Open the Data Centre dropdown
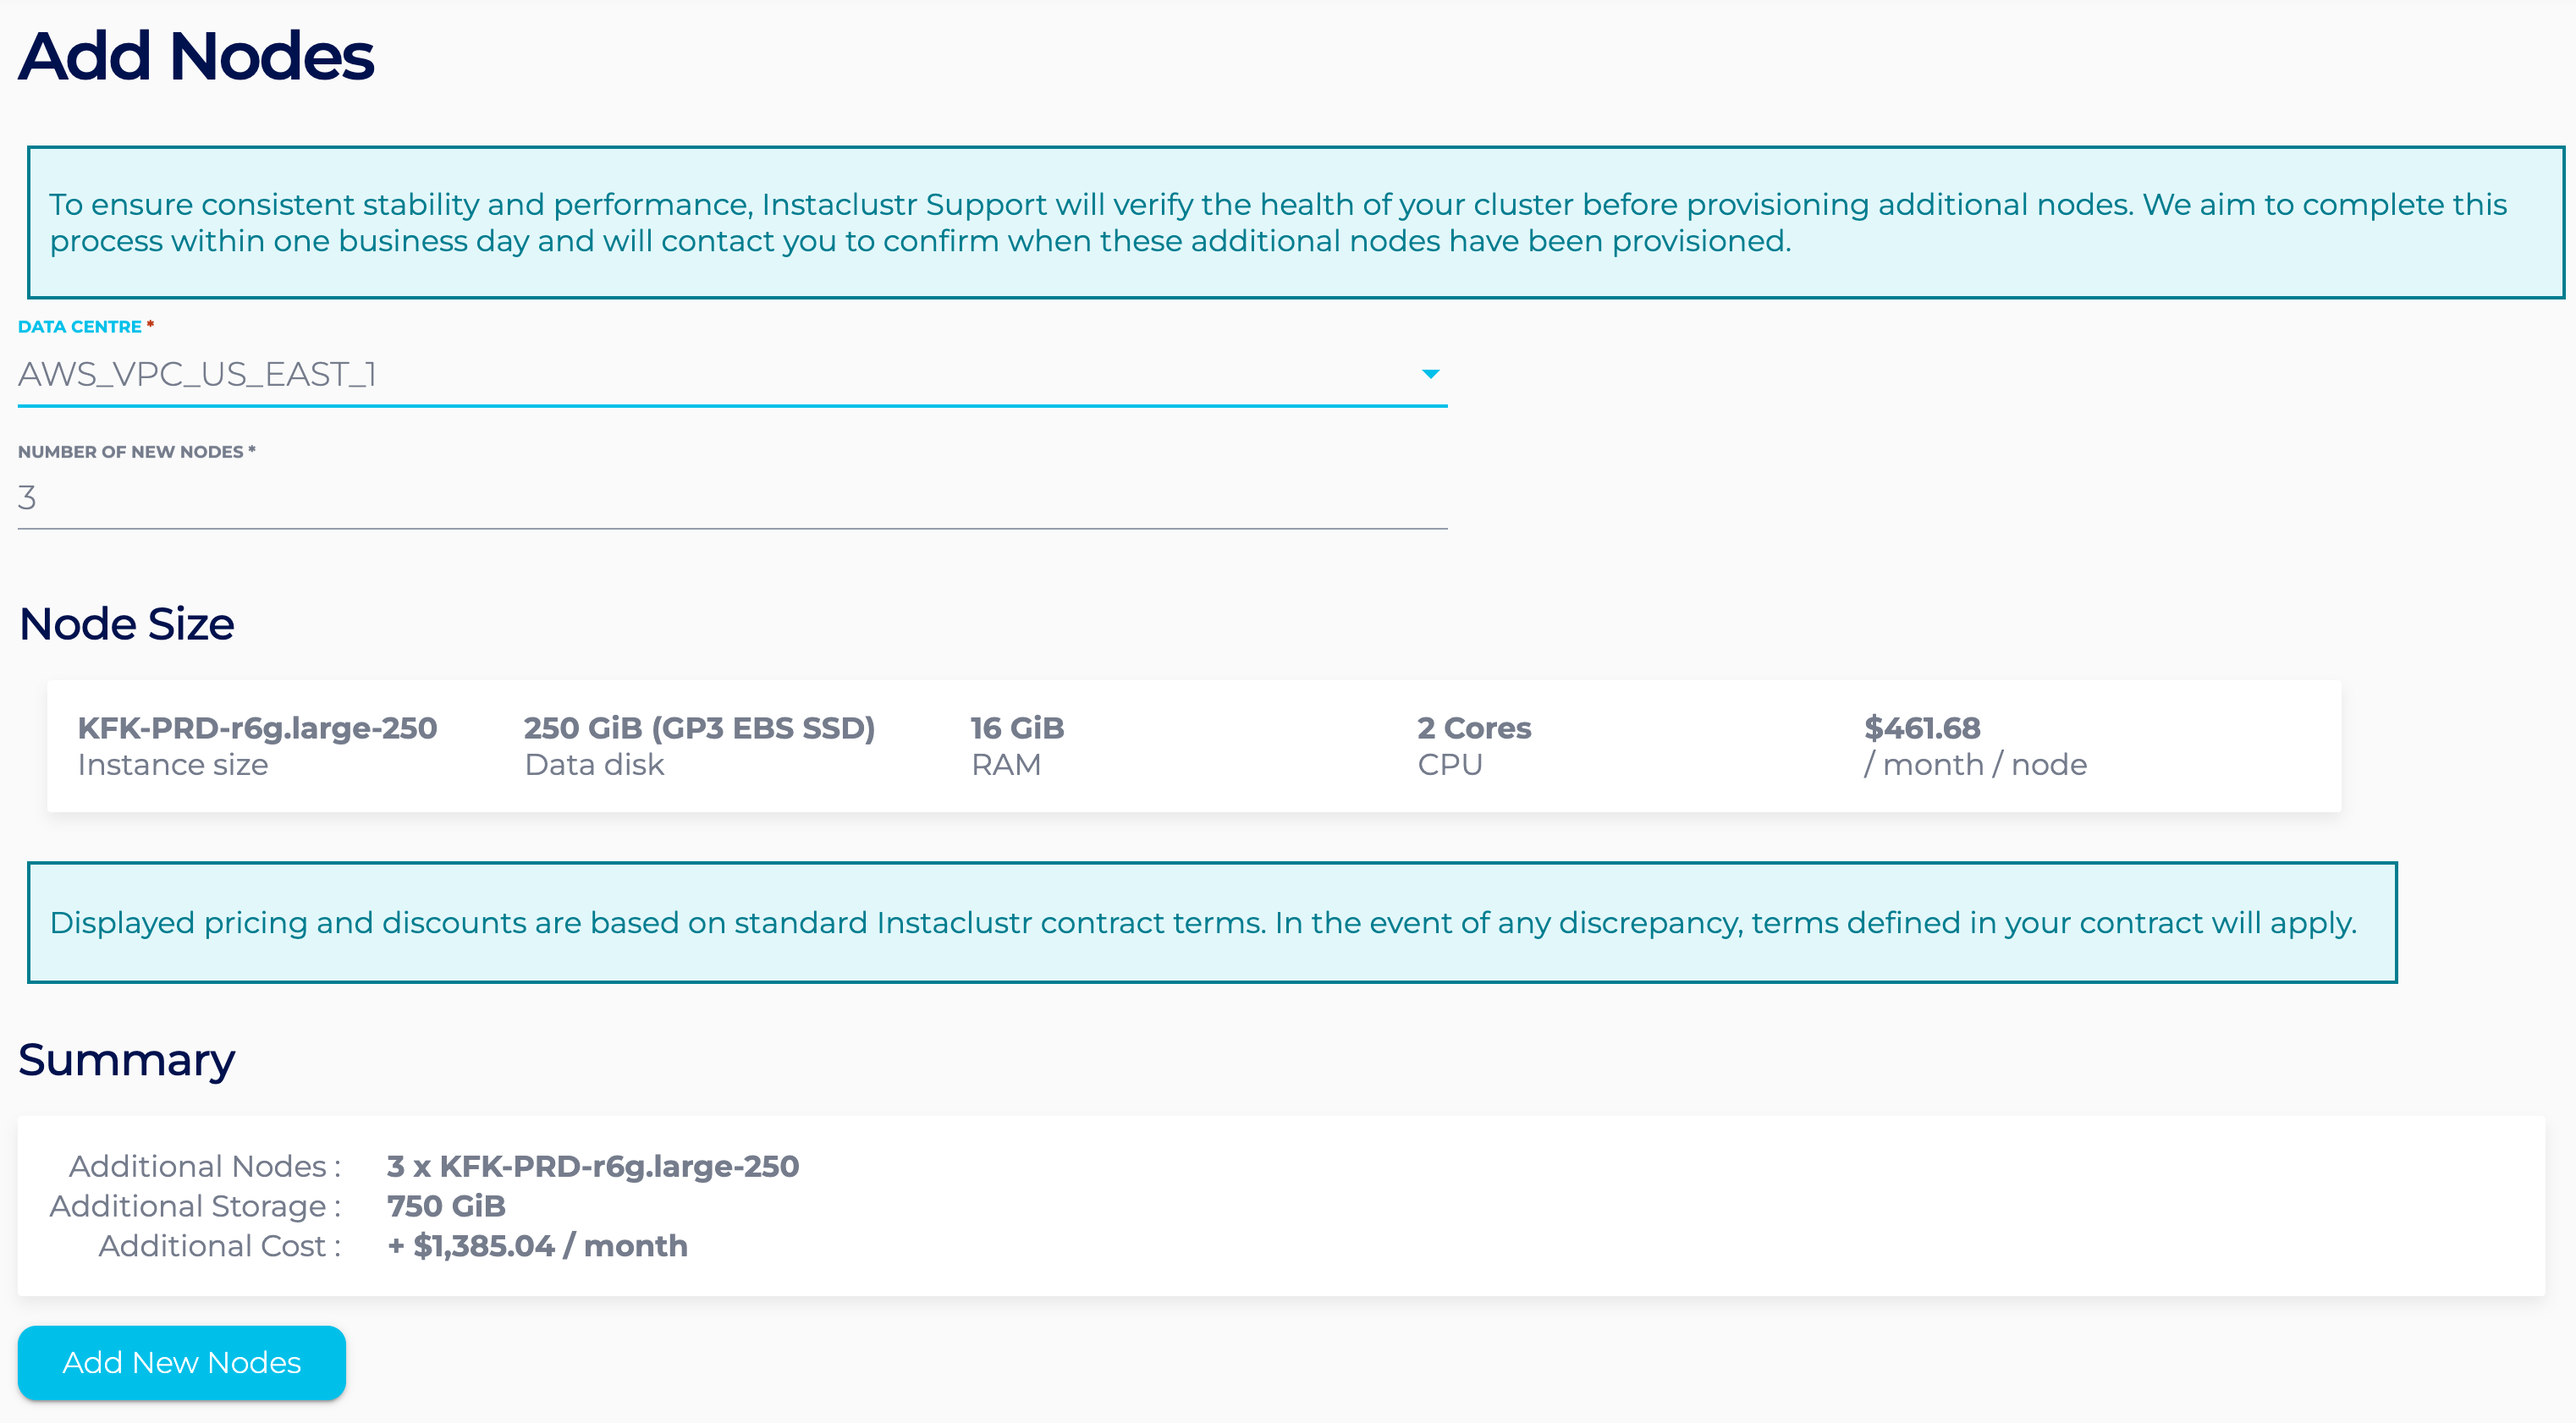 point(730,376)
